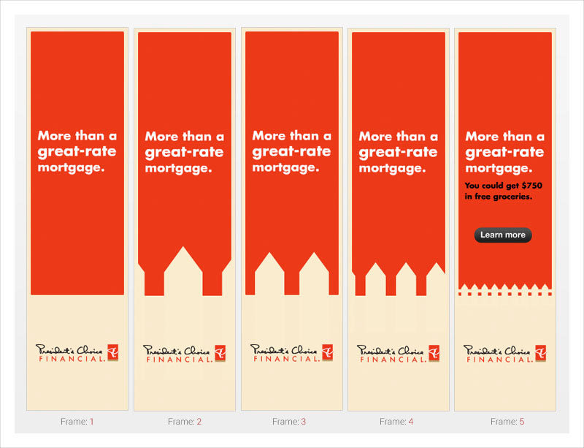This screenshot has height=448, width=584.
Task: Click the "You could get $750 in free groceries" text
Action: coord(503,191)
